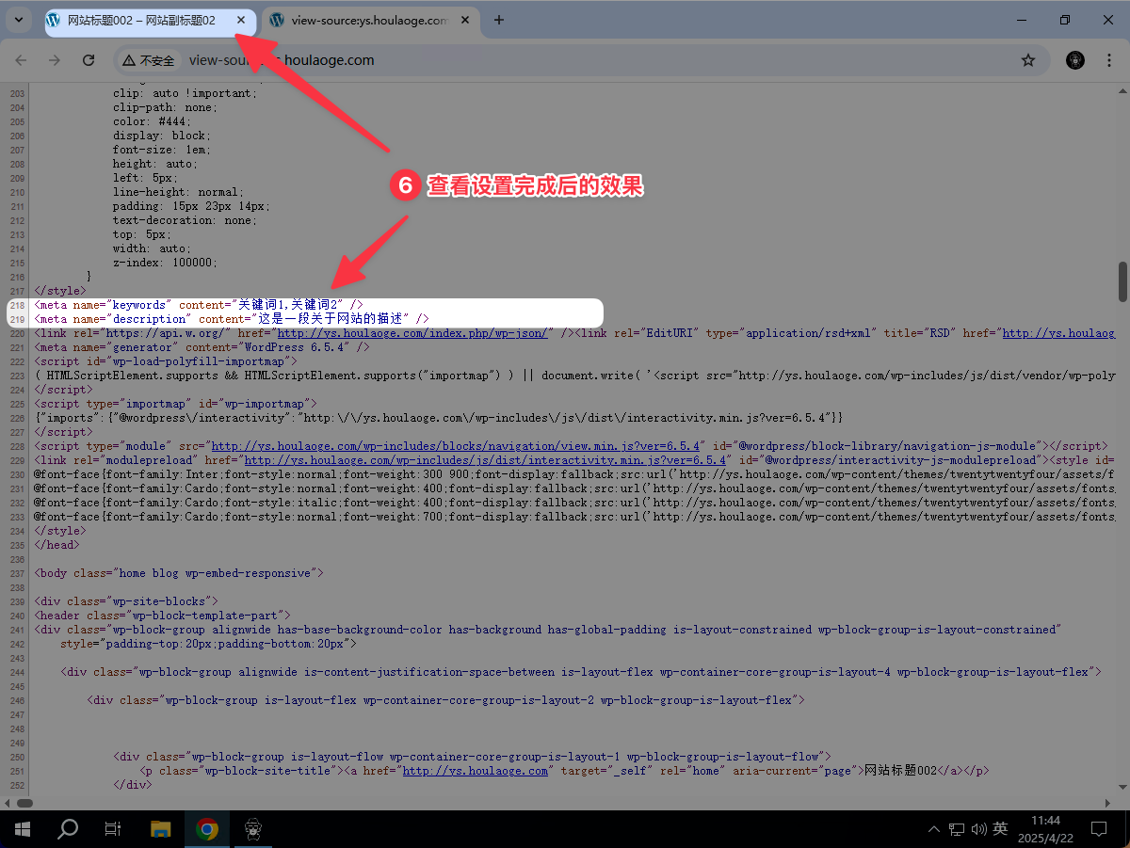Open the Chrome tab search dropdown arrow
The width and height of the screenshot is (1130, 848).
point(19,20)
